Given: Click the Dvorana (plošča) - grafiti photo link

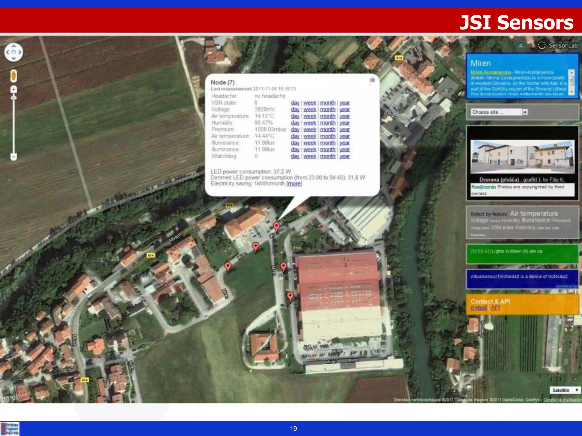Looking at the screenshot, I should [510, 180].
